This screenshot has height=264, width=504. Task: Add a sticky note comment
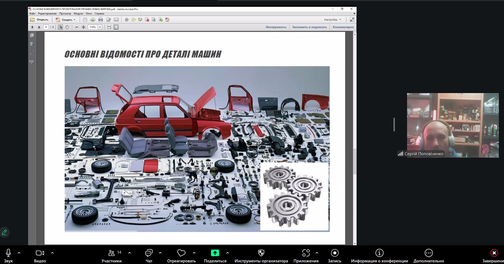pyautogui.click(x=133, y=20)
